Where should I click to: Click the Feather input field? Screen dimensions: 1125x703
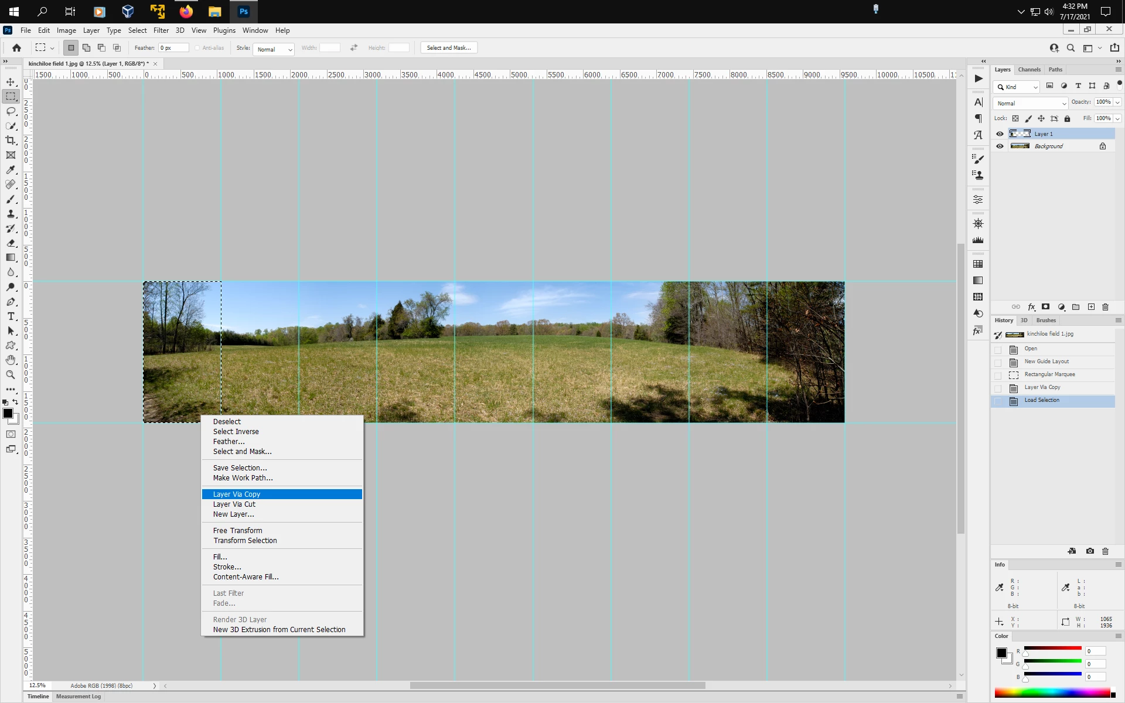[x=174, y=48]
